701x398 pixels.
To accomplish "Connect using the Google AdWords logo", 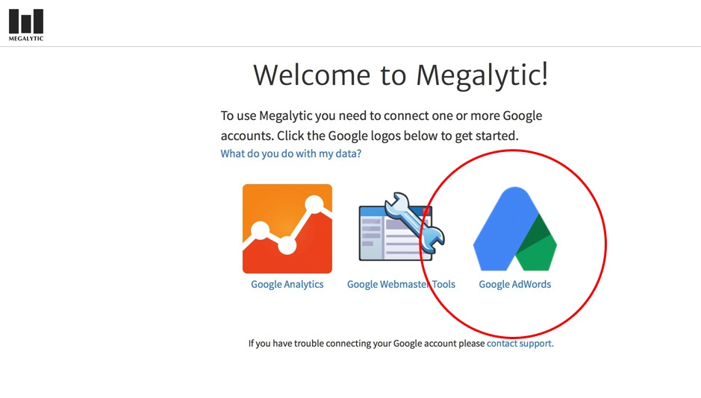I will (x=514, y=228).
